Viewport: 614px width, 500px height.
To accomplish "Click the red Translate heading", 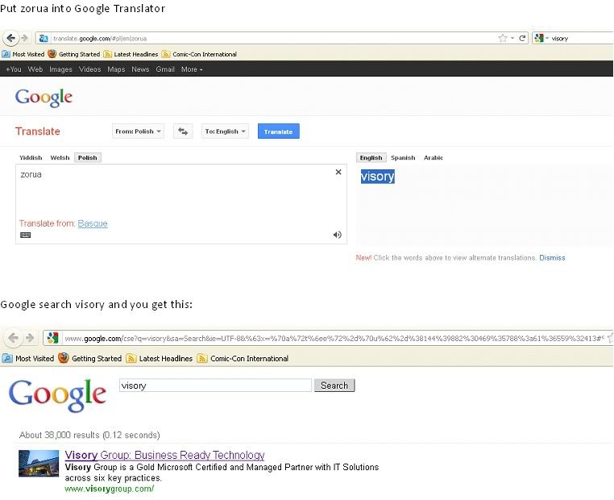I will [x=38, y=131].
